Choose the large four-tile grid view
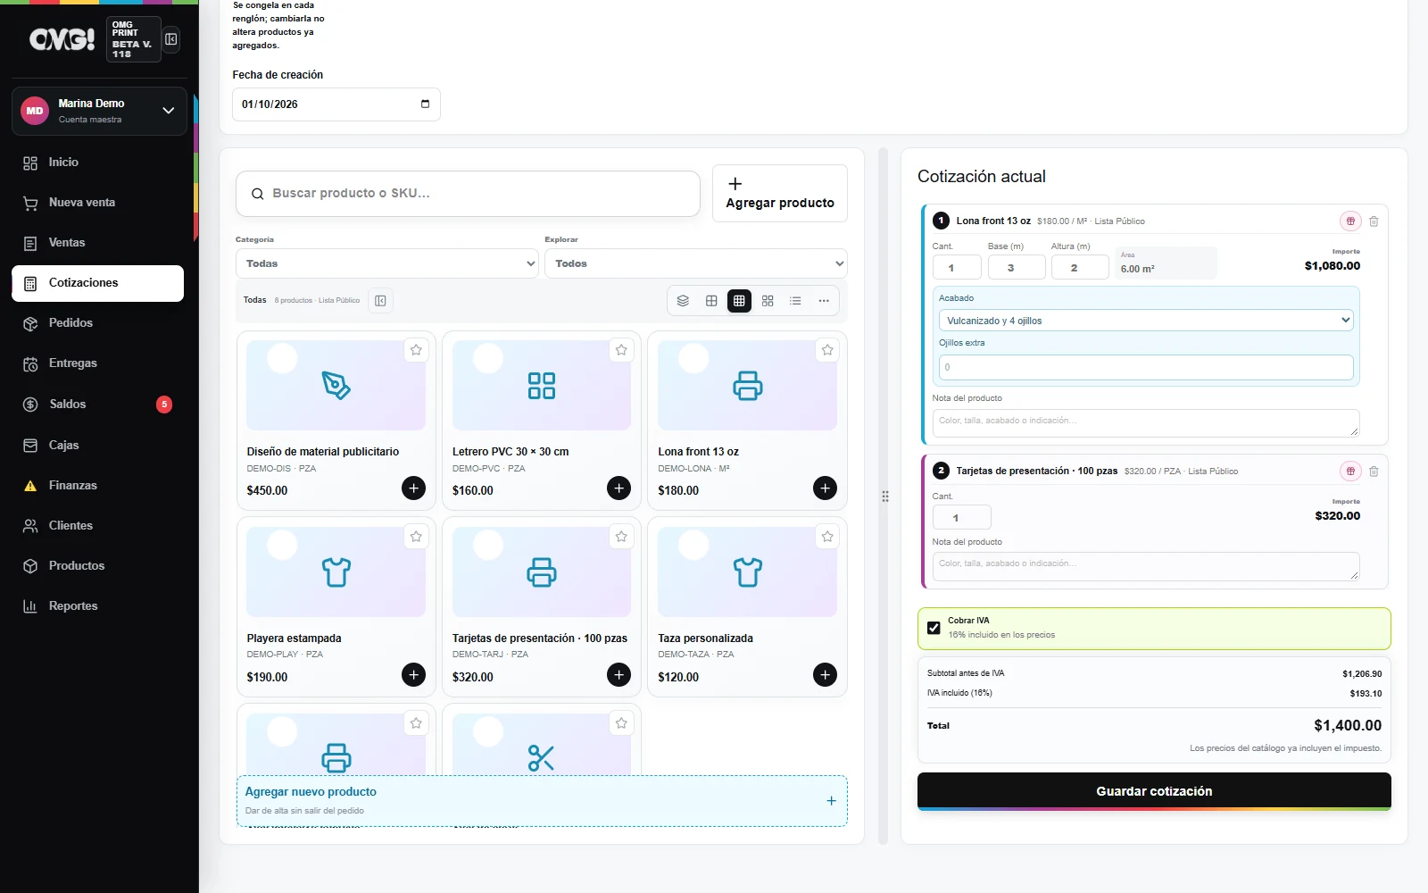The width and height of the screenshot is (1428, 893). coord(768,301)
